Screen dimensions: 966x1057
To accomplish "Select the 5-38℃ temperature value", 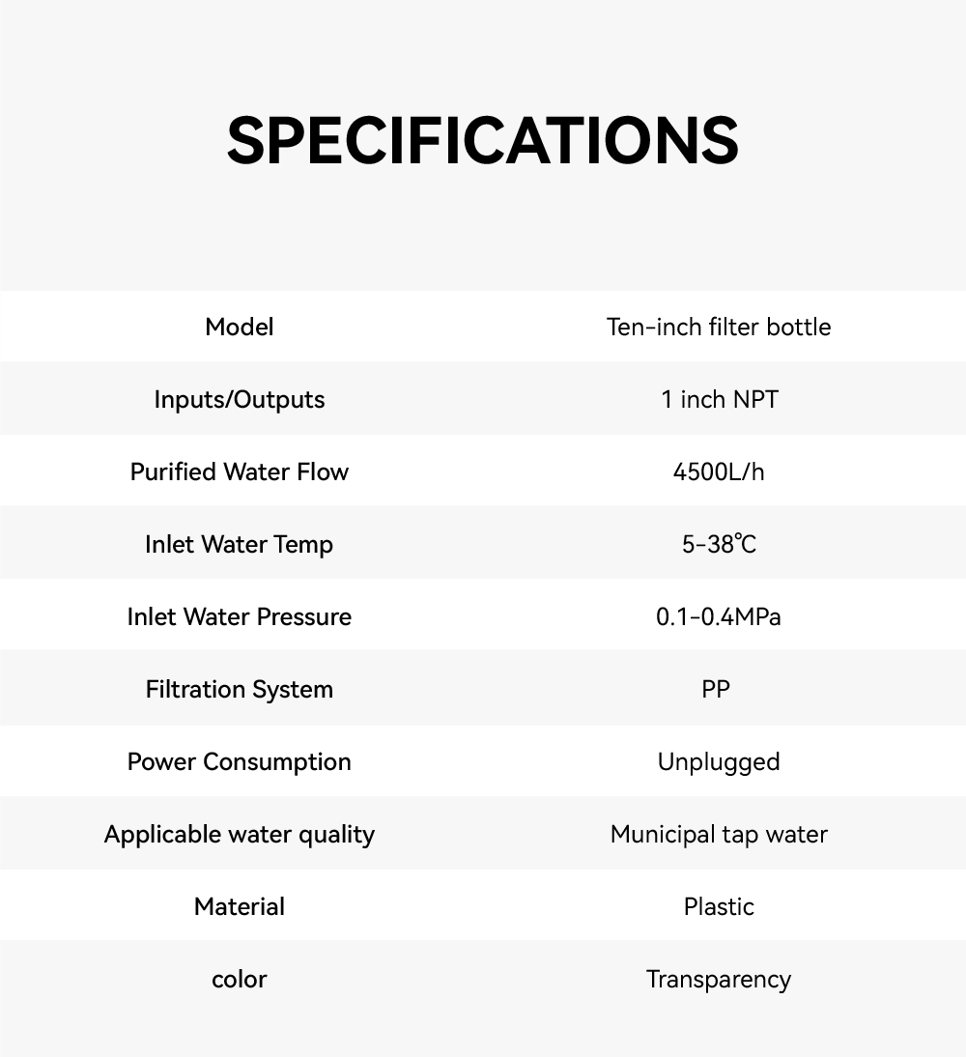I will coord(719,545).
